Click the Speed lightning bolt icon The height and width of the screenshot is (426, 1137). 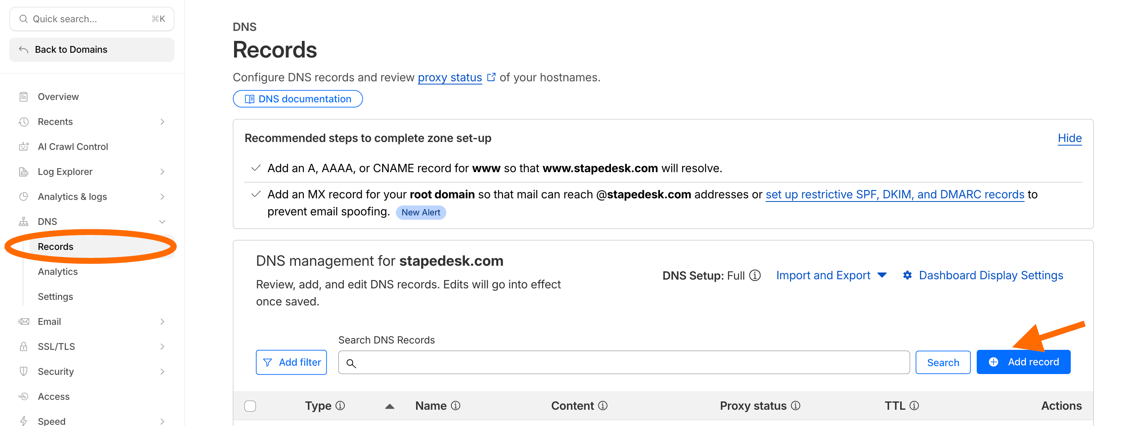click(x=24, y=420)
